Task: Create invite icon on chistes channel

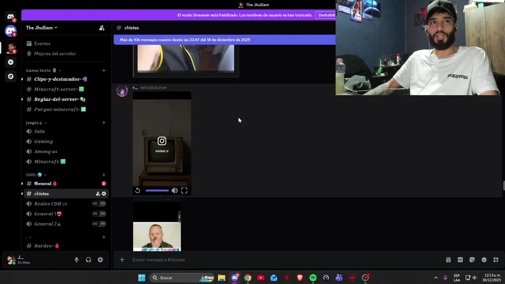Action: coord(98,194)
